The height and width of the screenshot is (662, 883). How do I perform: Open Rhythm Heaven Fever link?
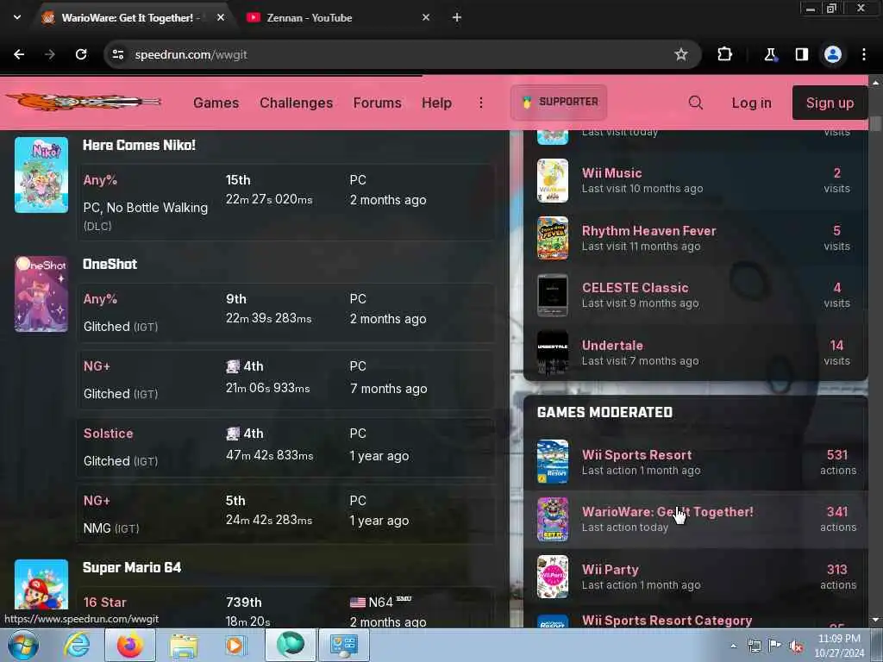click(648, 231)
